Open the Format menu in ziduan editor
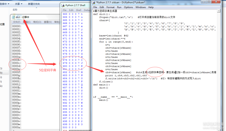The width and height of the screenshot is (226, 131). 110,7
